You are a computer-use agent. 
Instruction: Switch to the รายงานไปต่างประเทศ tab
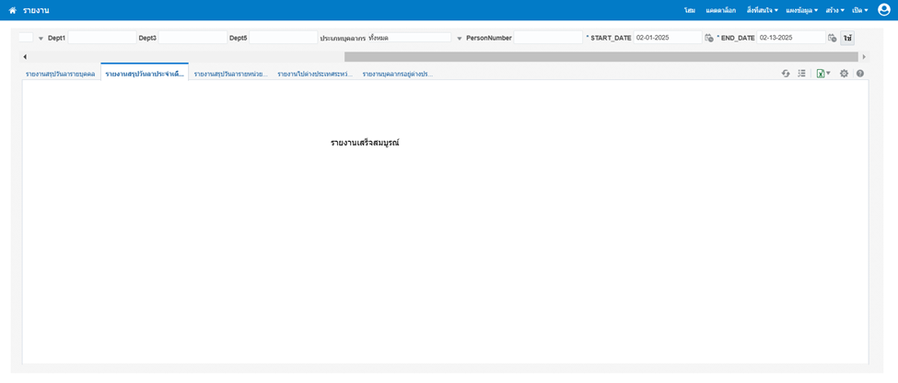[x=314, y=74]
